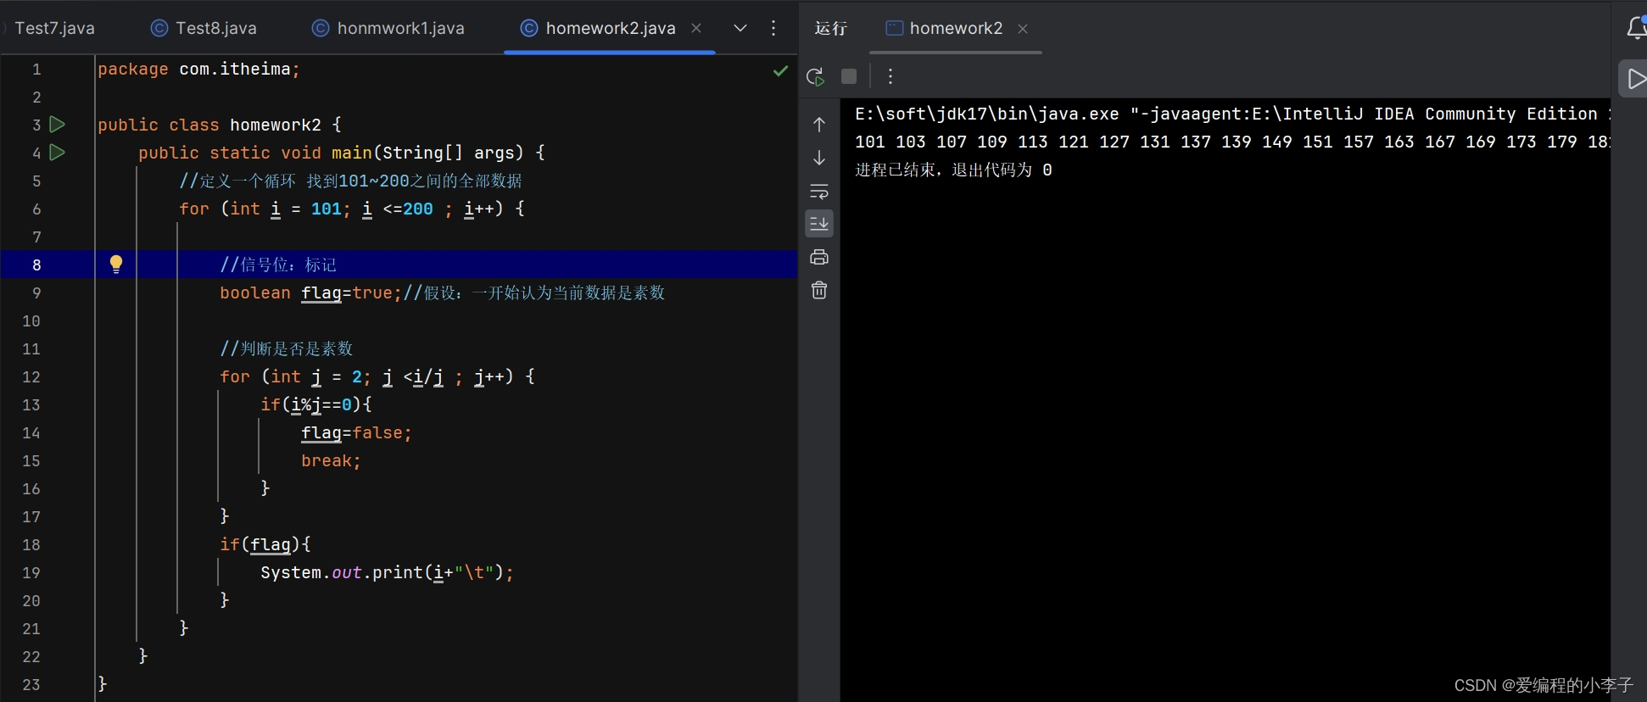Screen dimensions: 1647x702
Task: Open the notifications bell icon
Action: coord(1636,28)
